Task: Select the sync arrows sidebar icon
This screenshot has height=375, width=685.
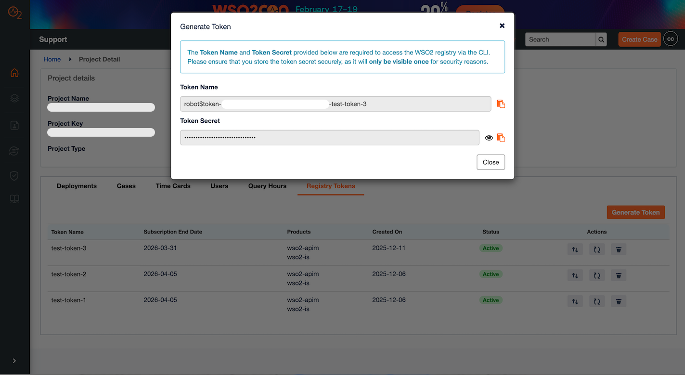Action: [x=14, y=151]
